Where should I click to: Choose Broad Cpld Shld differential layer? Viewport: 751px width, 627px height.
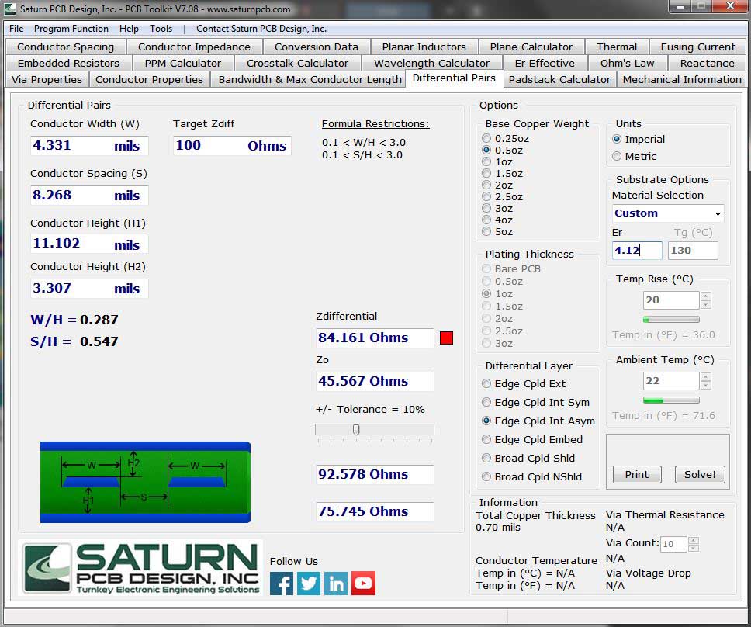click(x=487, y=458)
